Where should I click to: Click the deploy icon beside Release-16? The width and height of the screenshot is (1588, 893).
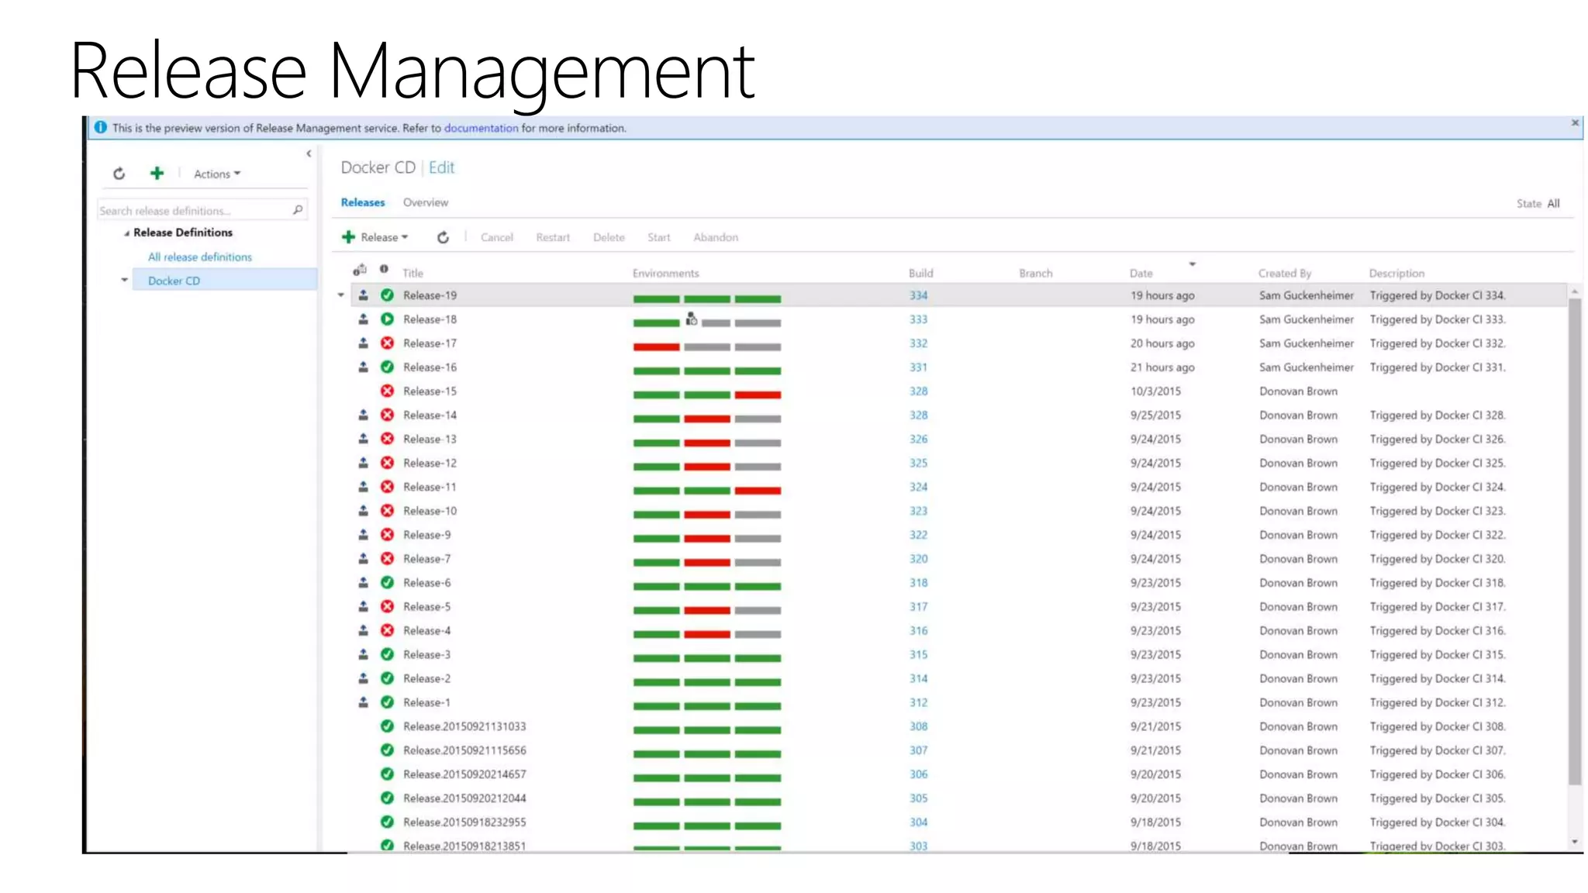point(363,367)
